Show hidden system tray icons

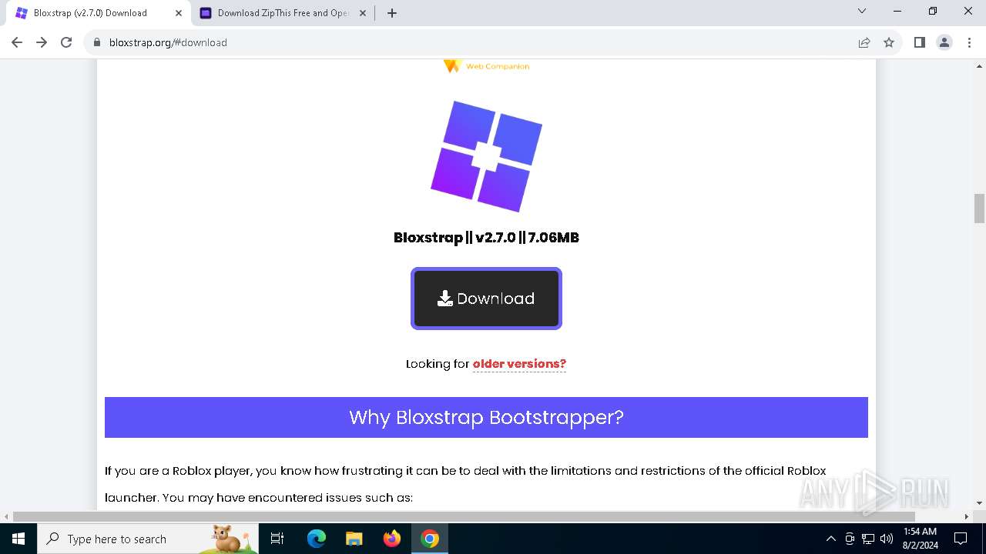tap(830, 539)
